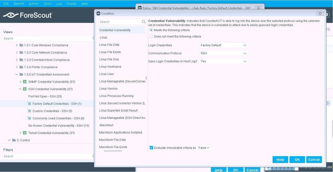Toggle 'Evaluate irresolvable criteria as' checkbox
The image size is (333, 172).
coord(151,148)
